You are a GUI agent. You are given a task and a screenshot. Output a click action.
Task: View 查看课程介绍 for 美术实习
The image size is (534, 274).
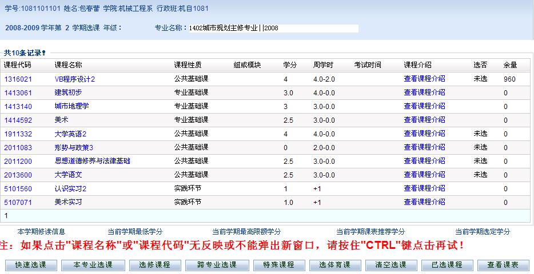pyautogui.click(x=424, y=202)
